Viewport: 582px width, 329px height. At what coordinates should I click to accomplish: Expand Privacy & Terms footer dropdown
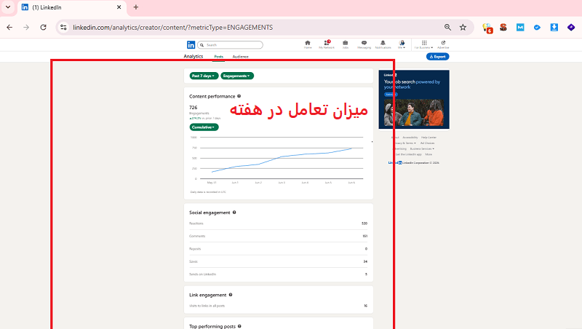tap(405, 143)
